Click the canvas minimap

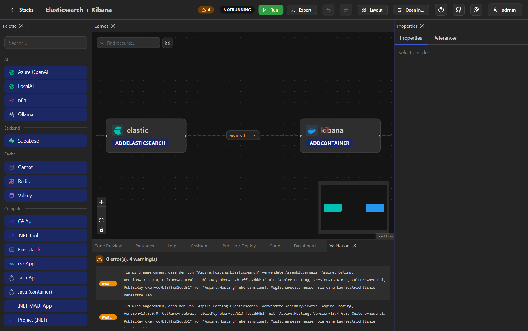coord(354,208)
